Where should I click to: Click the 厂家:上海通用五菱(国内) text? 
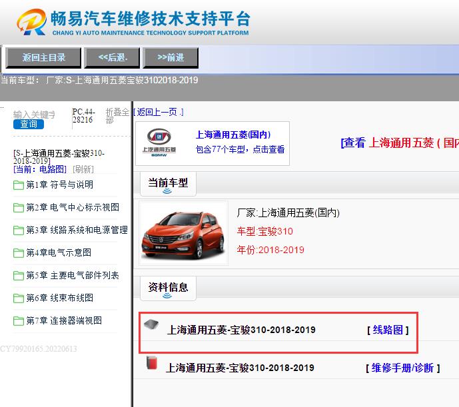coord(288,212)
